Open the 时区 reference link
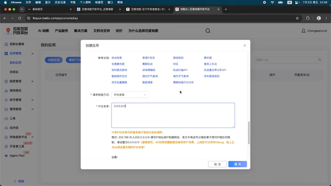This screenshot has height=186, width=331. (176, 64)
